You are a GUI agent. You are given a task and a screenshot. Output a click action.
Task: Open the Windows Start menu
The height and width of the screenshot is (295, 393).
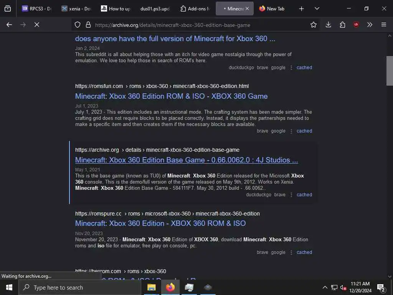coord(9,287)
